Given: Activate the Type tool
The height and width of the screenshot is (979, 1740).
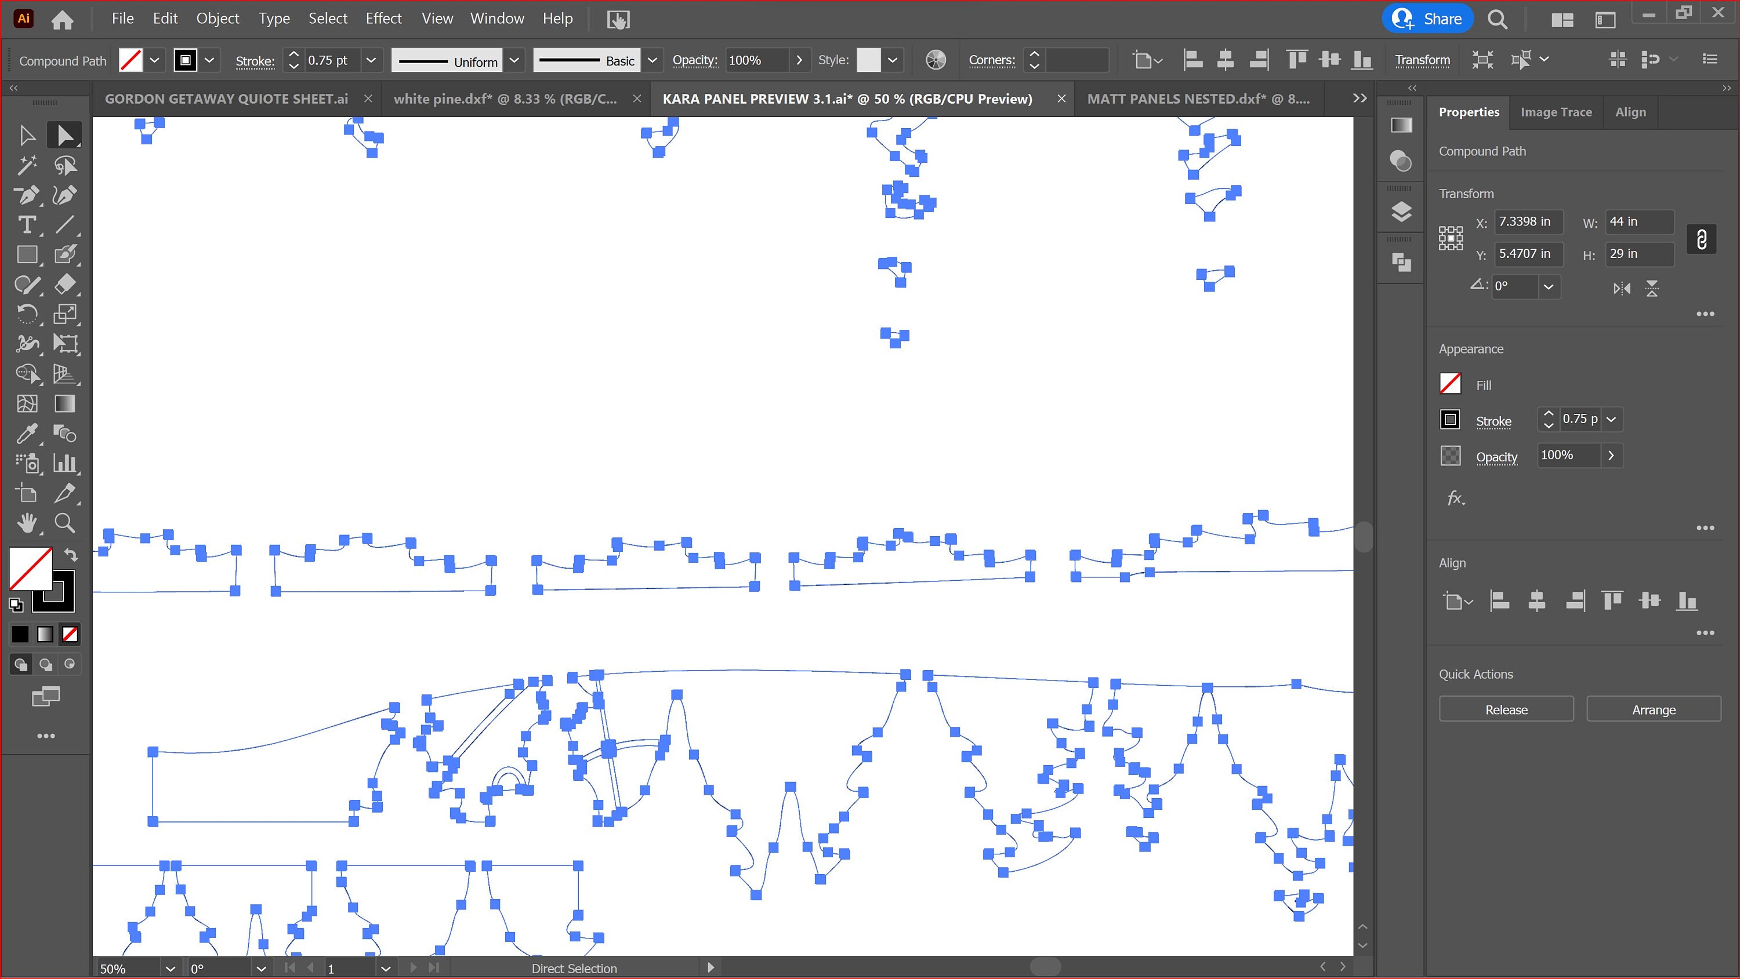Looking at the screenshot, I should pyautogui.click(x=27, y=225).
